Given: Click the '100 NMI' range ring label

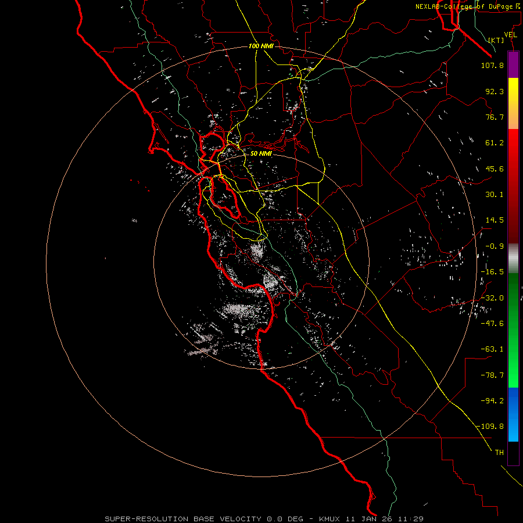Looking at the screenshot, I should tap(261, 46).
